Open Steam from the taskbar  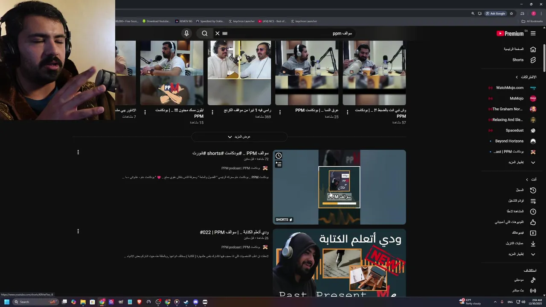tap(186, 302)
